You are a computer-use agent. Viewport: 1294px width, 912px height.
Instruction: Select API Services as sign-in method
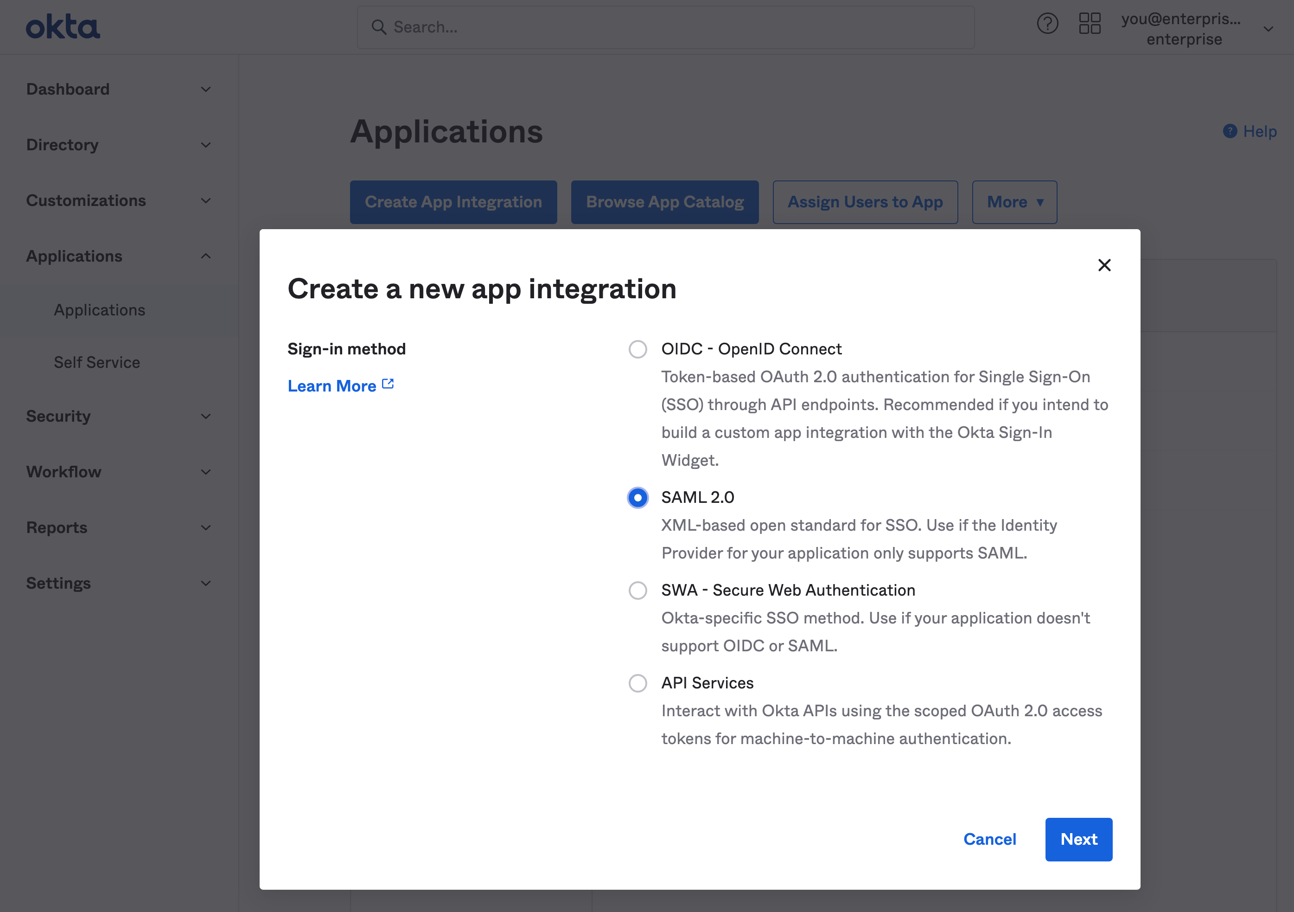click(x=637, y=684)
